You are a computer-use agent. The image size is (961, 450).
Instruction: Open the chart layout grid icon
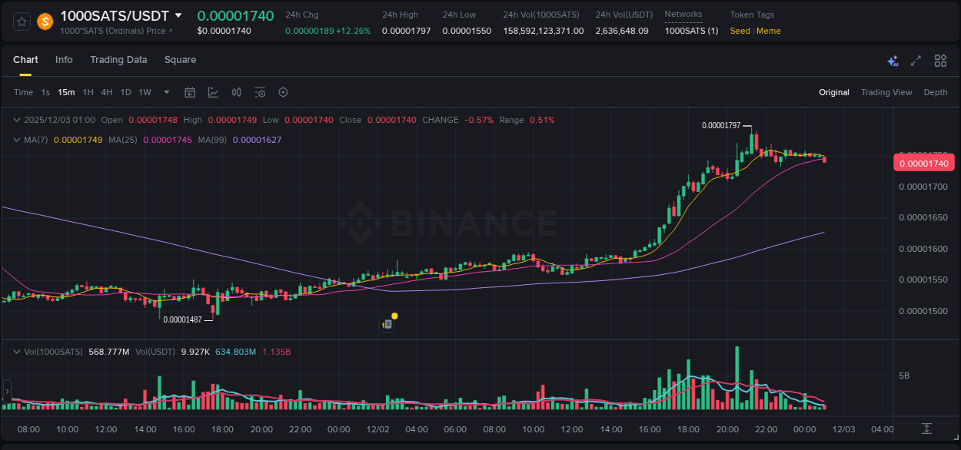pyautogui.click(x=939, y=60)
